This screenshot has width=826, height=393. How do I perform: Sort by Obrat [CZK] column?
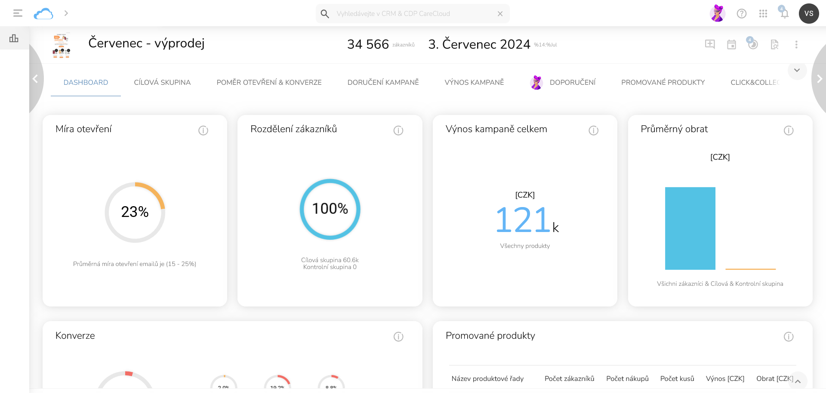click(x=775, y=379)
